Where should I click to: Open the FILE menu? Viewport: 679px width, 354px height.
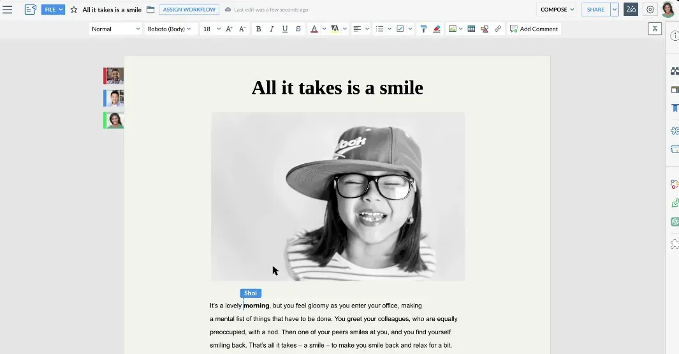pos(53,10)
